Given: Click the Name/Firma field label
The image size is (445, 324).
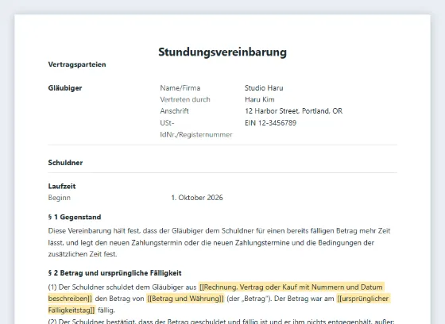Looking at the screenshot, I should (x=180, y=88).
